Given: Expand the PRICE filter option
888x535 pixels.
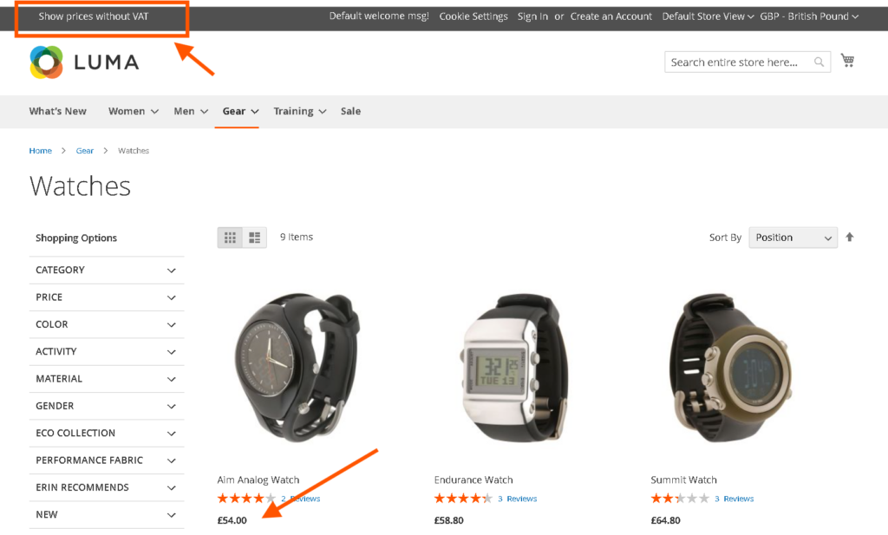Looking at the screenshot, I should (107, 297).
